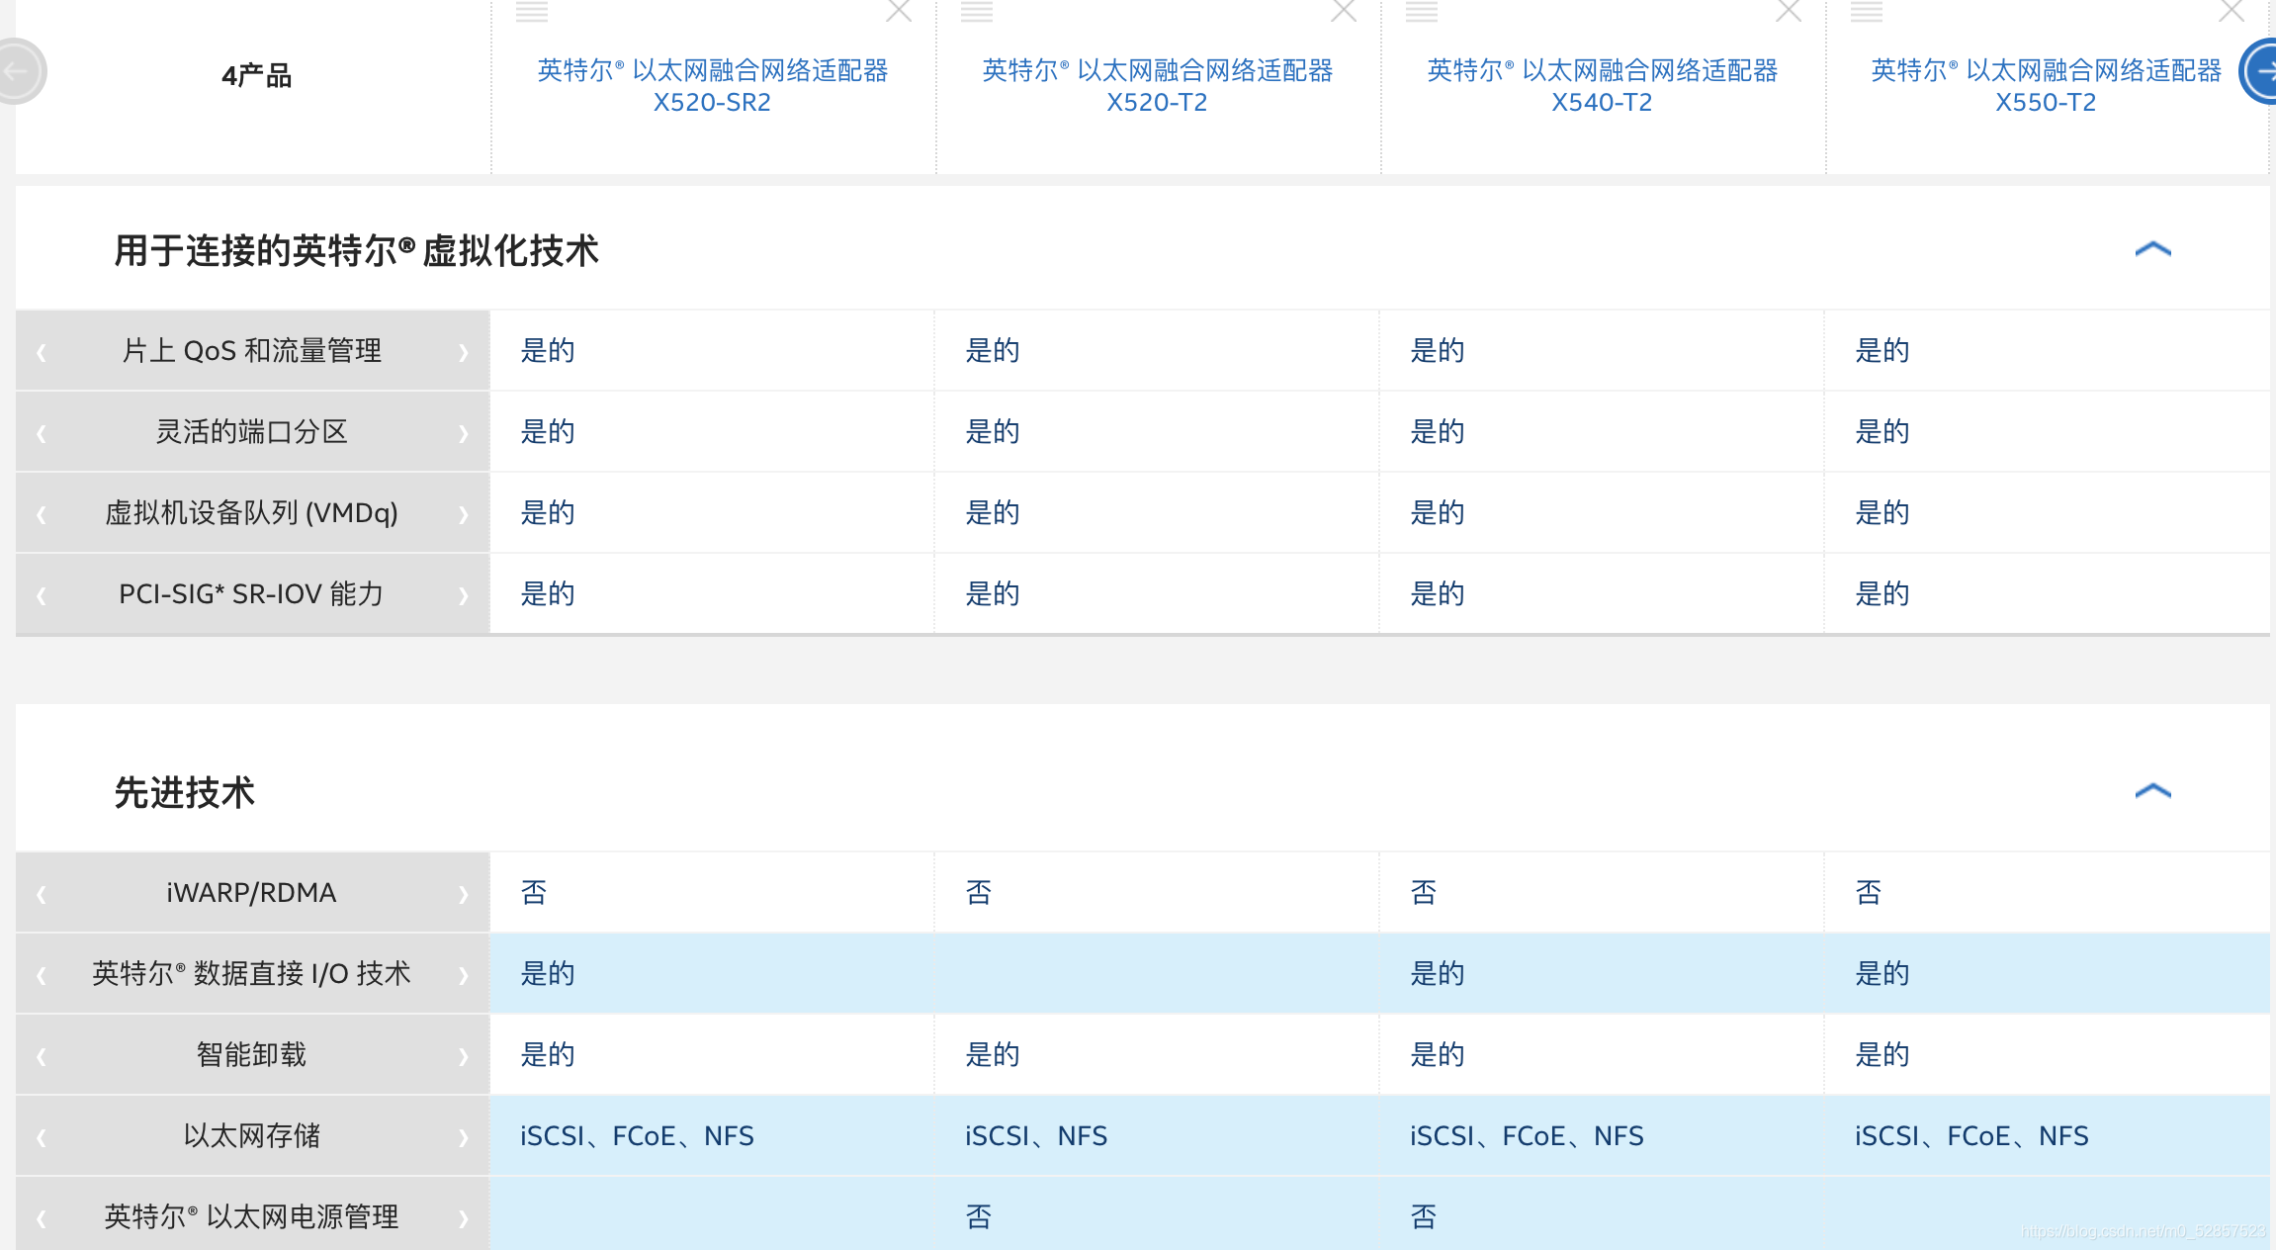Click right chevron on 智能卸载 row
The image size is (2276, 1250).
coord(463,1056)
